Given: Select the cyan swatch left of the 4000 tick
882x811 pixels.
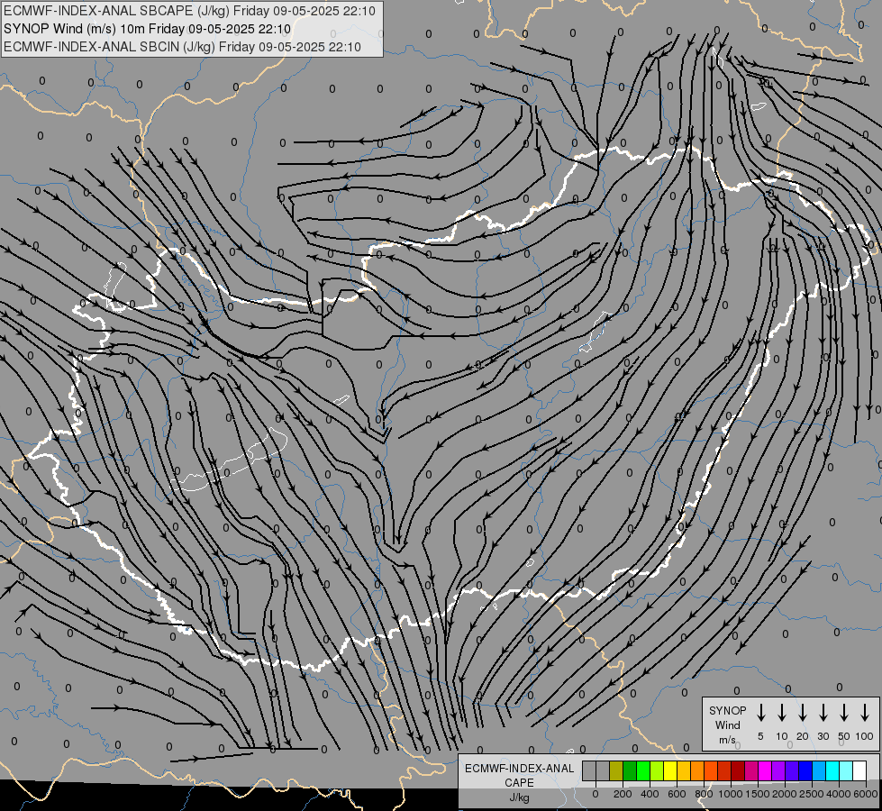Looking at the screenshot, I should 832,770.
